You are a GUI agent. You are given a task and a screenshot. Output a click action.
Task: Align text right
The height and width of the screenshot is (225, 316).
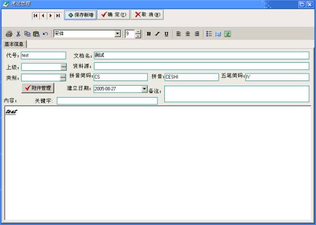(x=197, y=34)
